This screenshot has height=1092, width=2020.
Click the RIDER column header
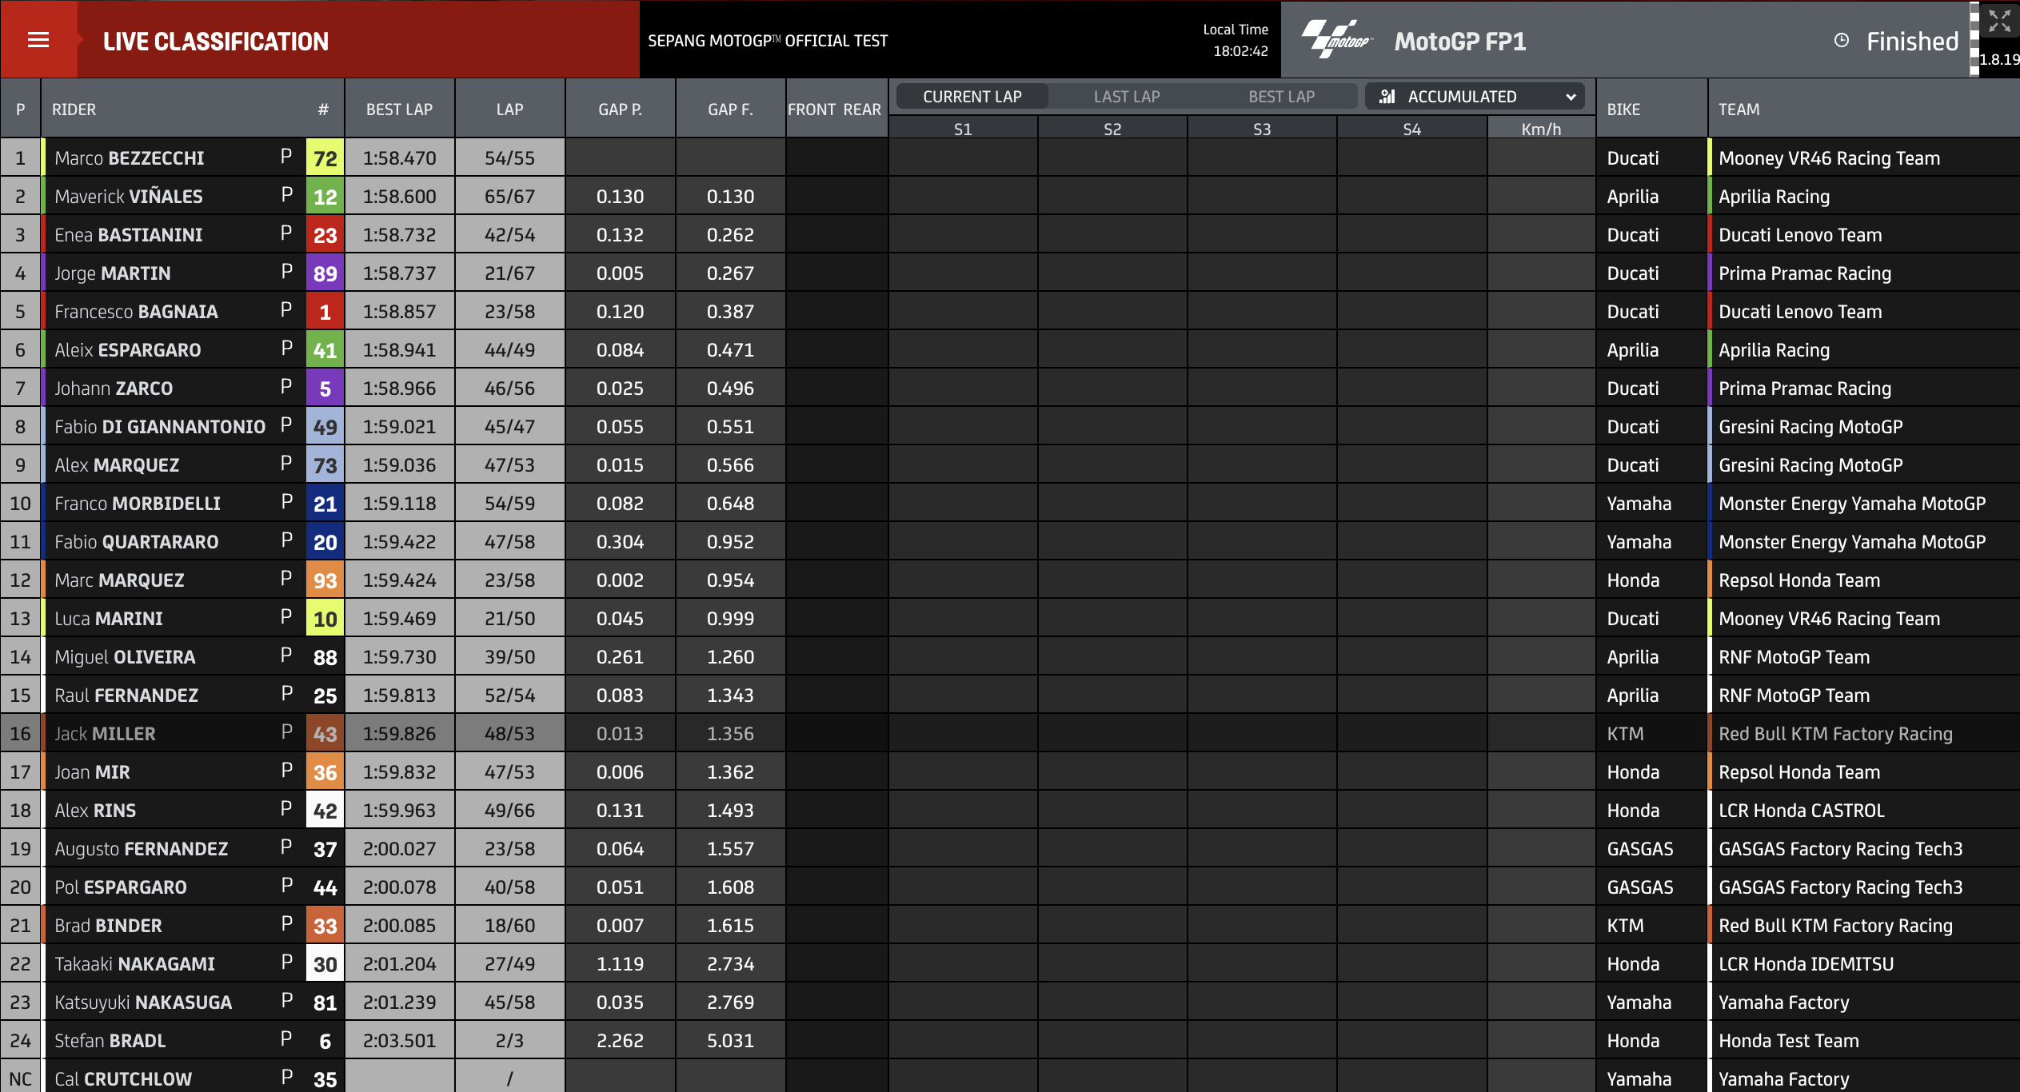(x=74, y=110)
